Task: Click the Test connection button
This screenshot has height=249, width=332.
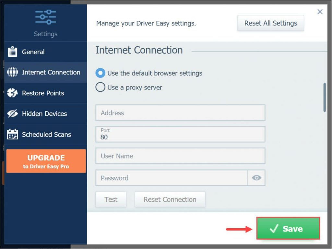Action: tap(111, 199)
